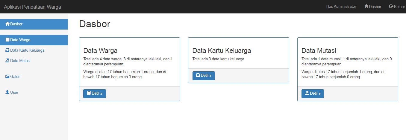Log out via Keluar link

tap(397, 7)
